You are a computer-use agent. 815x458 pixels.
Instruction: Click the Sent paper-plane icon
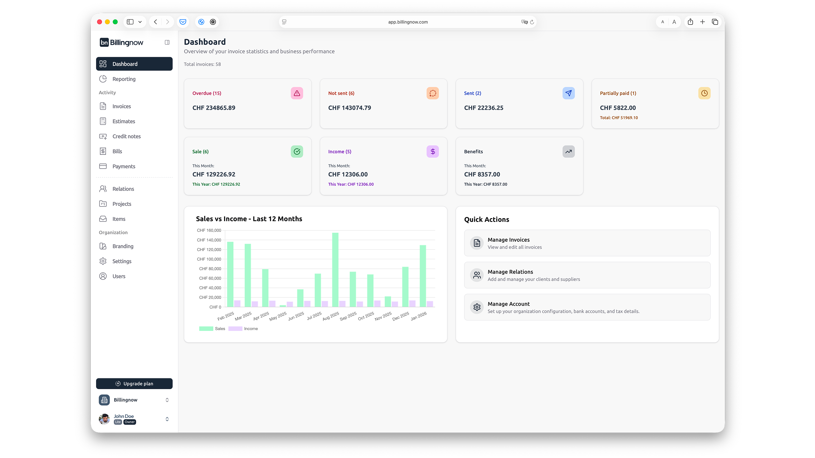pyautogui.click(x=568, y=93)
